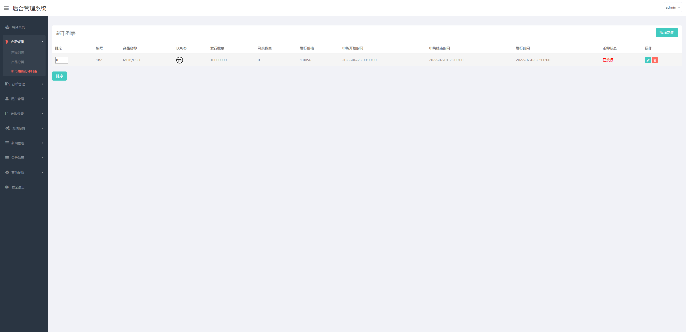This screenshot has height=332, width=686.
Task: Expand the 其他配置 sidebar section
Action: [24, 172]
